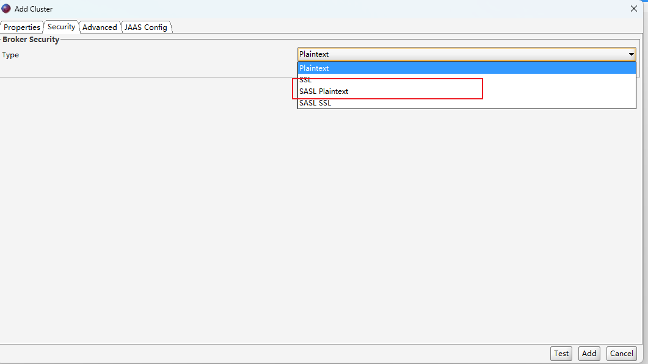Screen dimensions: 648x364
Task: Click the Add Cluster application icon in titlebar
Action: click(x=7, y=9)
